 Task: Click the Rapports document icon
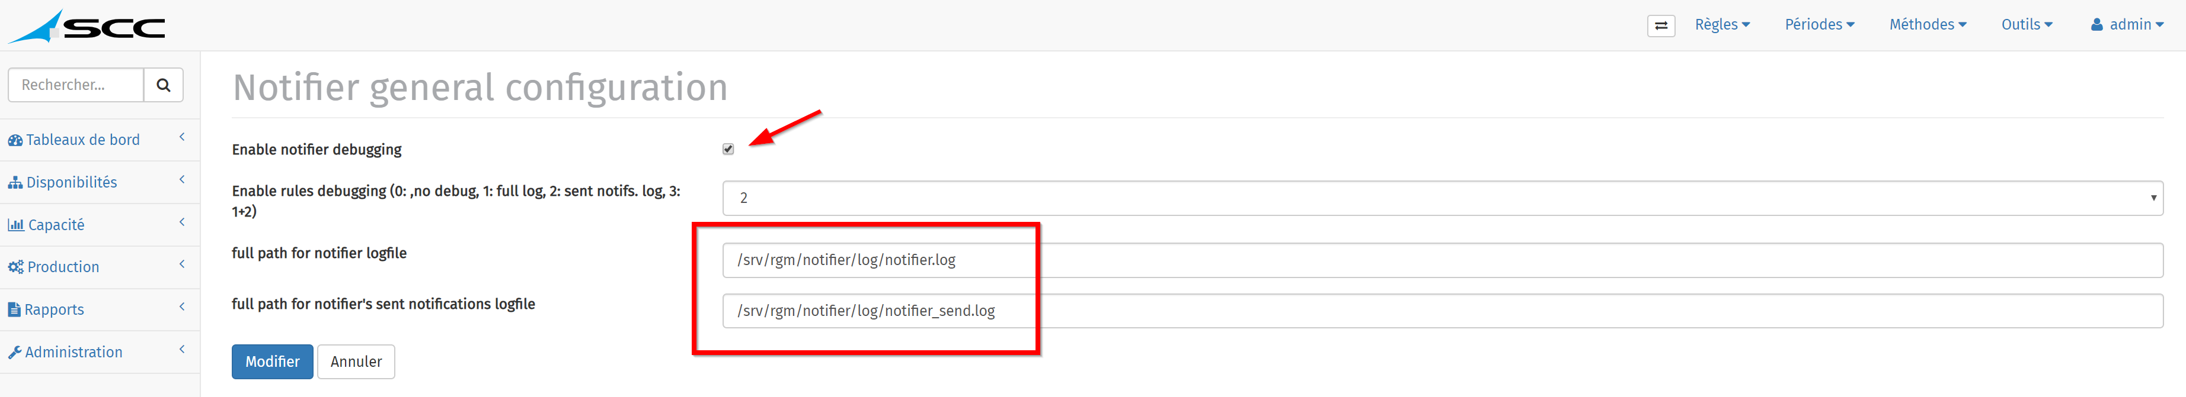pyautogui.click(x=14, y=310)
